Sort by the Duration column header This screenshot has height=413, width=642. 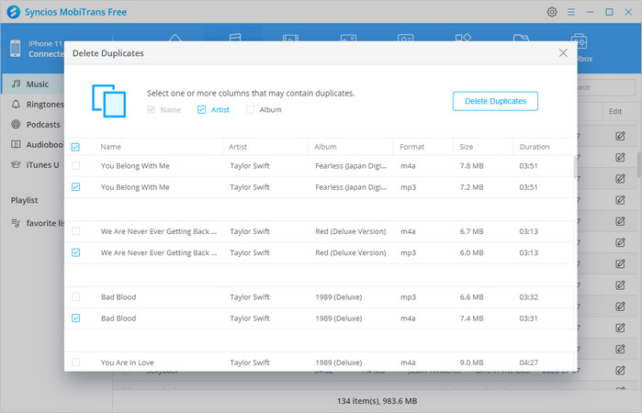pos(535,147)
